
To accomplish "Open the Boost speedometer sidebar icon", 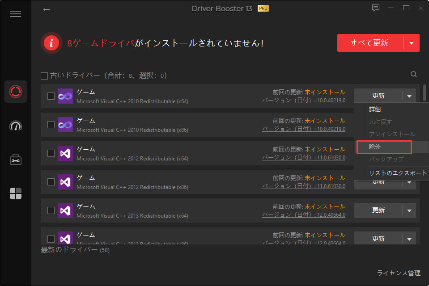I will coord(16,126).
